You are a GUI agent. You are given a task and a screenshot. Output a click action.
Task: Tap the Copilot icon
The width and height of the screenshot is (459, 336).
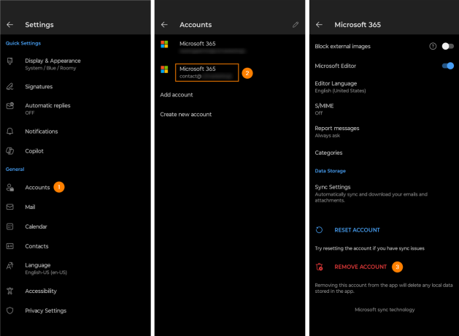pos(10,151)
